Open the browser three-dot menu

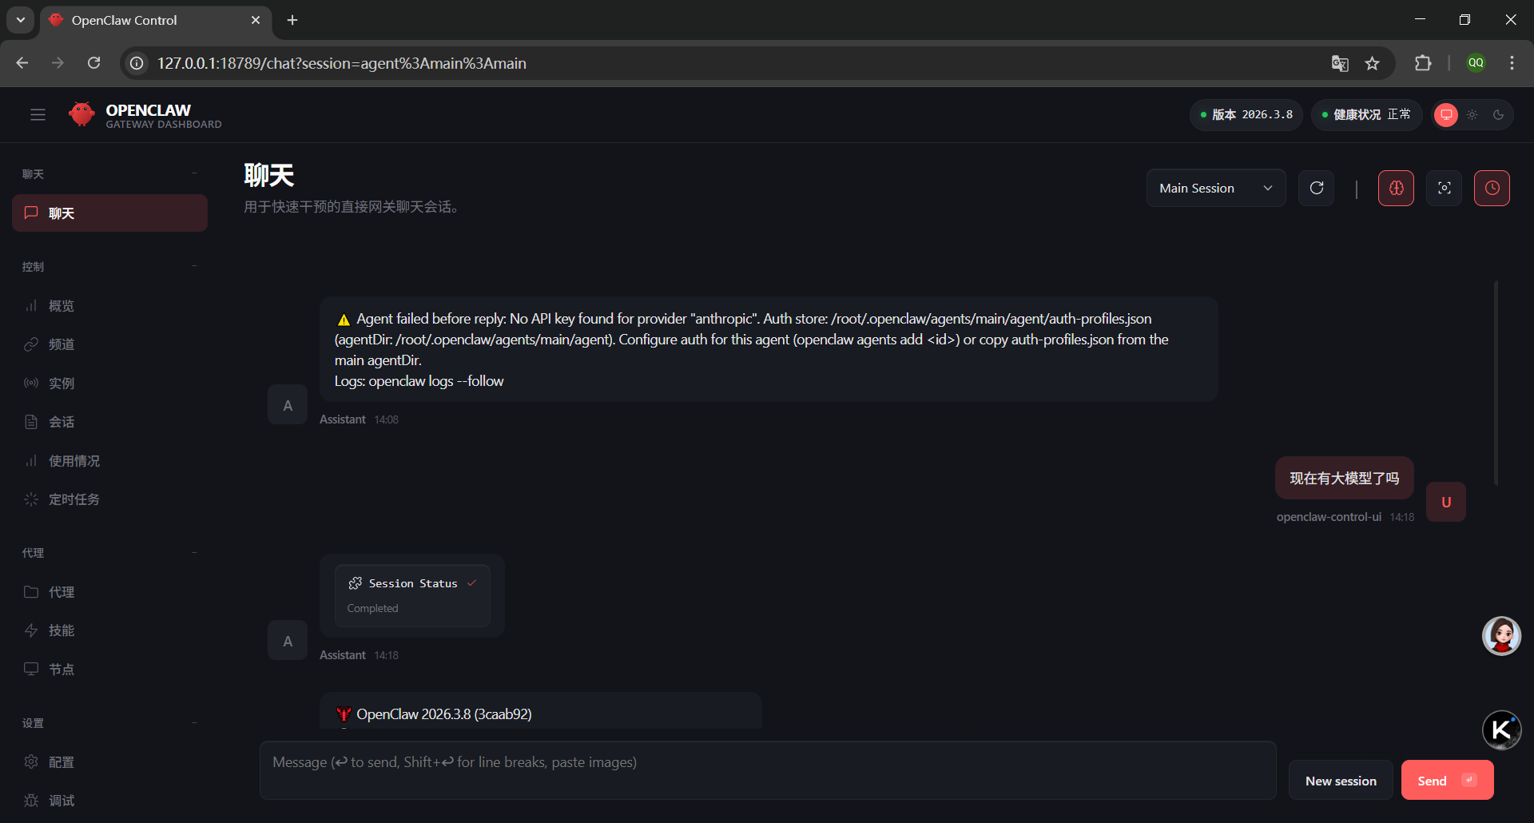point(1512,63)
